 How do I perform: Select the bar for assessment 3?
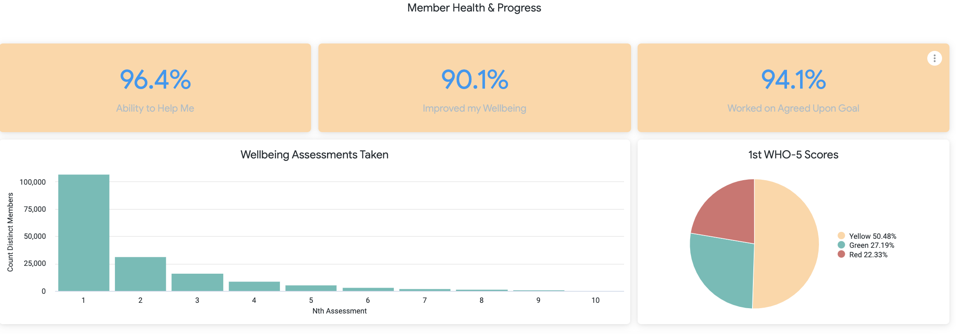[197, 282]
